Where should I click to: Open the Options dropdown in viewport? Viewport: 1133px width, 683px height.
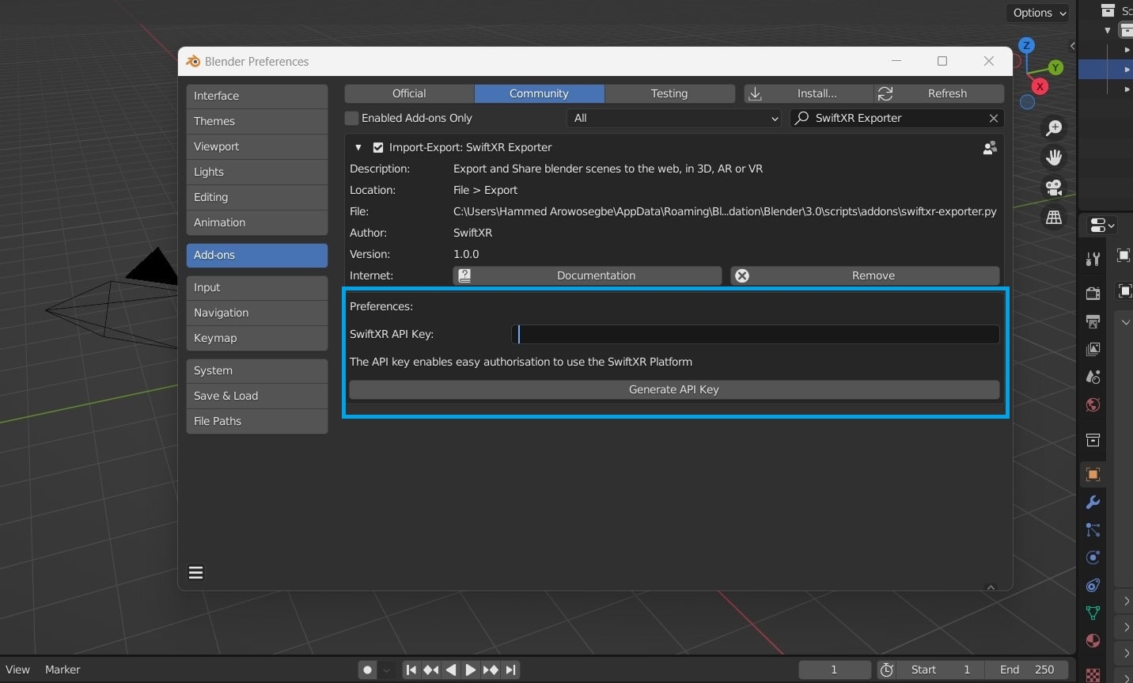point(1039,13)
